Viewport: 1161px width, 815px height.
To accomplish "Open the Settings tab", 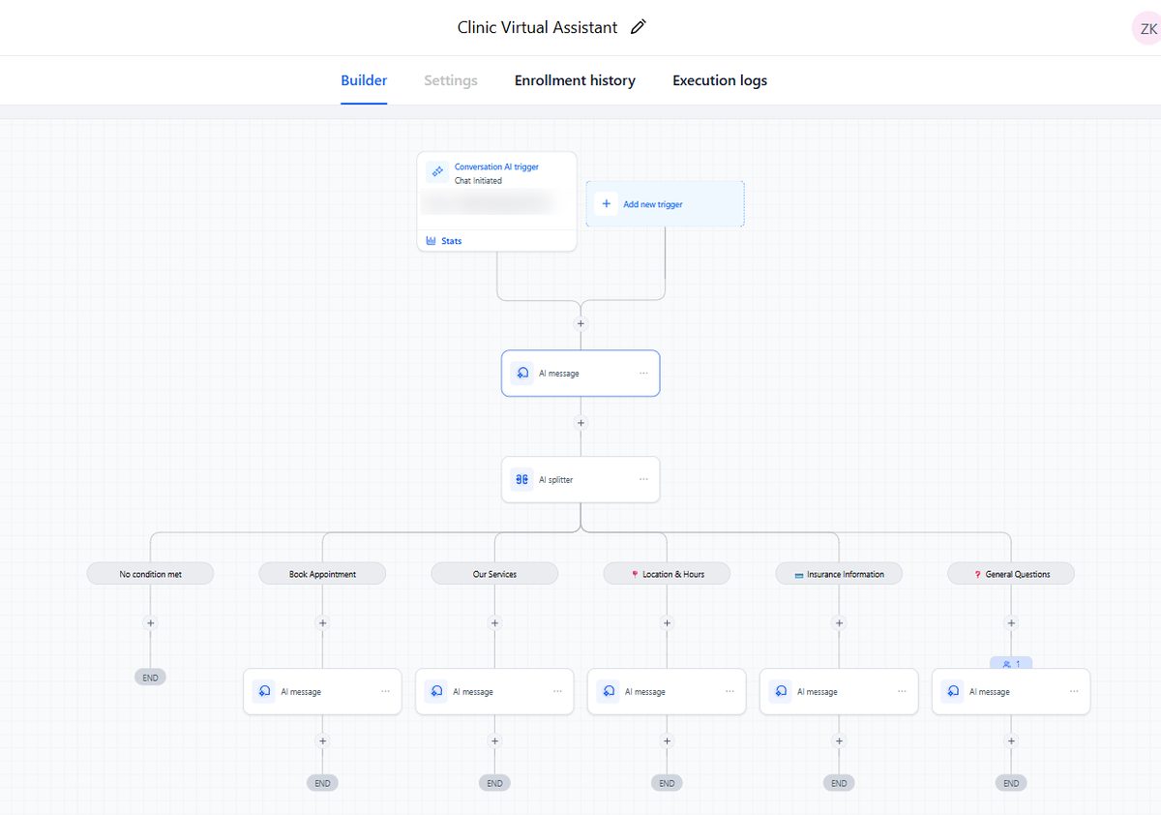I will pos(451,80).
